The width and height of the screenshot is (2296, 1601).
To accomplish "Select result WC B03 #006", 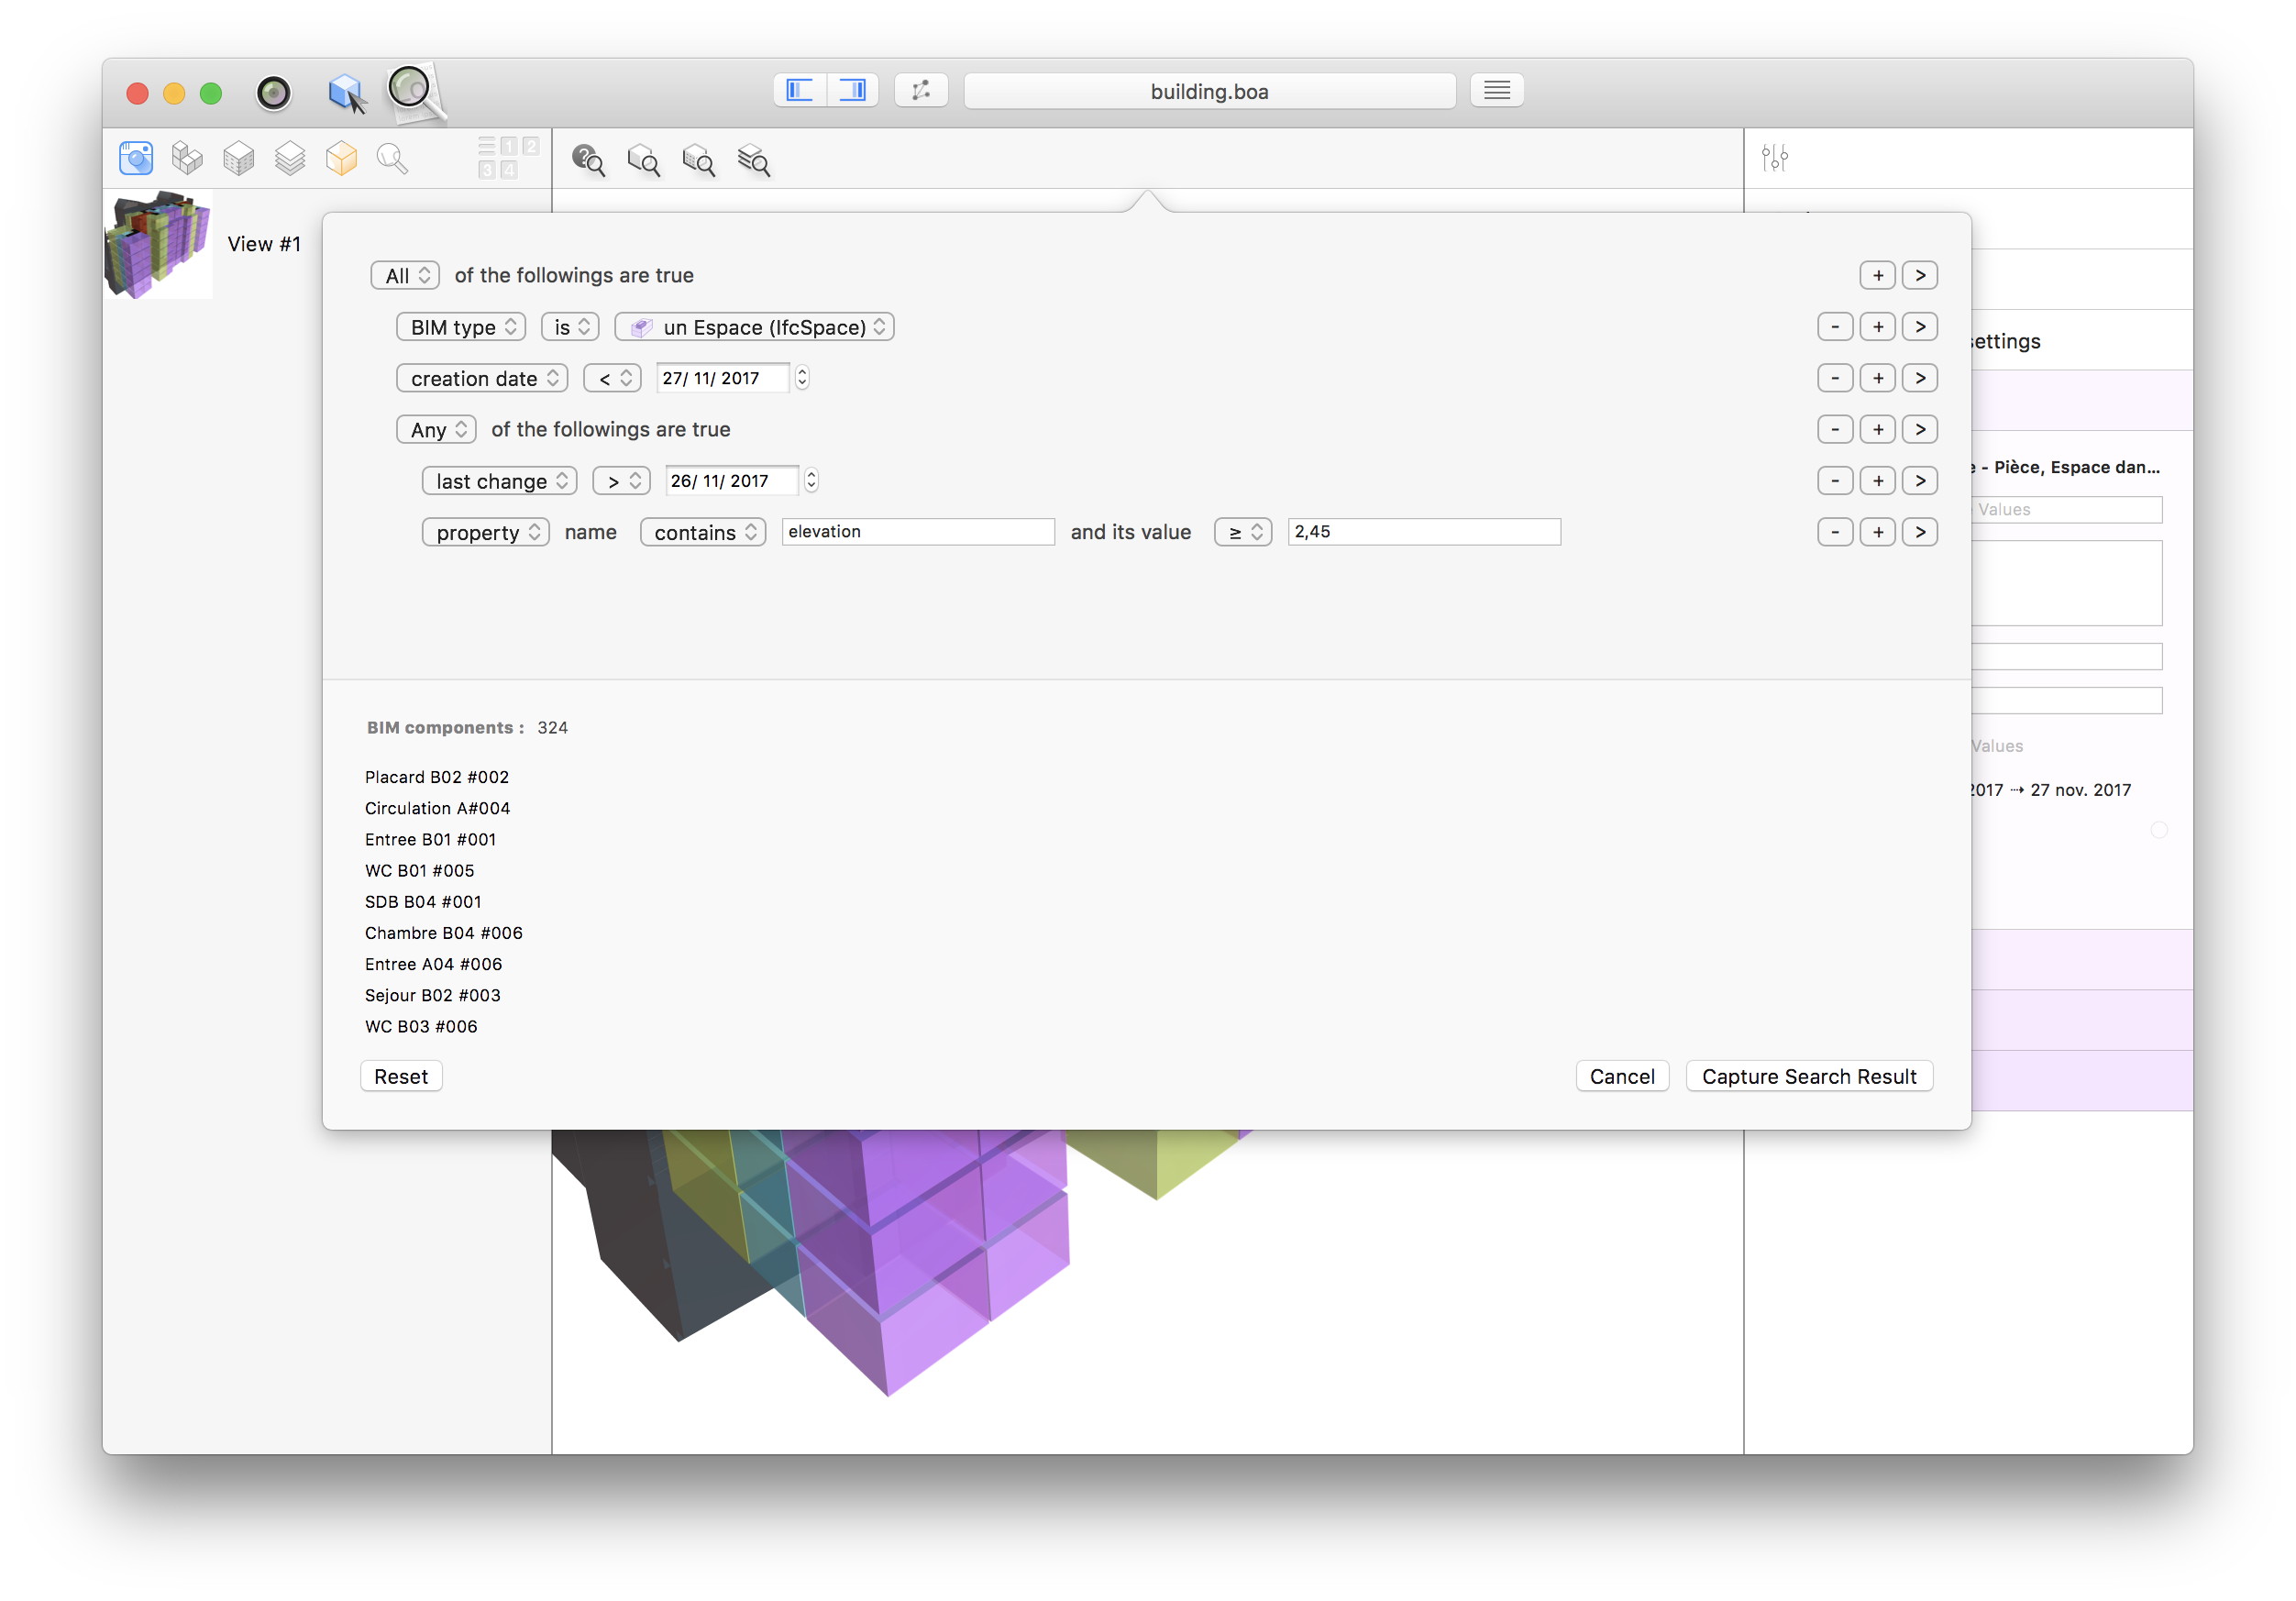I will point(421,1026).
